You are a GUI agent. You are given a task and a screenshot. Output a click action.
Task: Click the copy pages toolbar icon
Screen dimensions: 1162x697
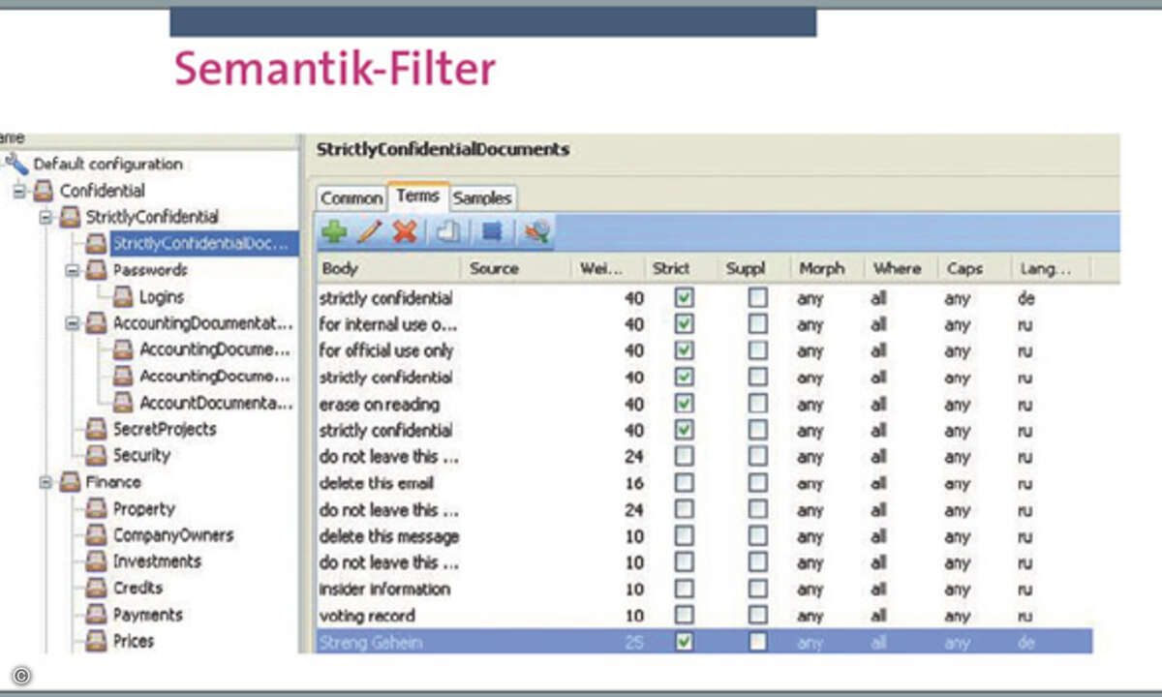pos(447,231)
